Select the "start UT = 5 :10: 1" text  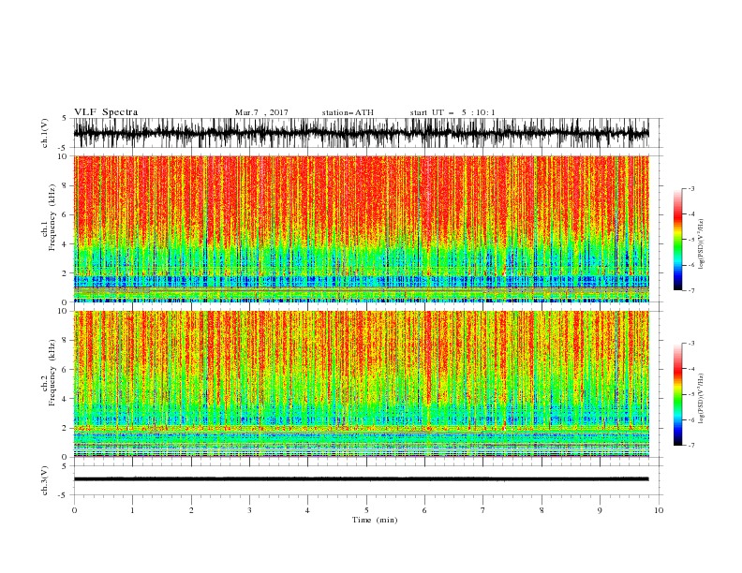pyautogui.click(x=453, y=112)
